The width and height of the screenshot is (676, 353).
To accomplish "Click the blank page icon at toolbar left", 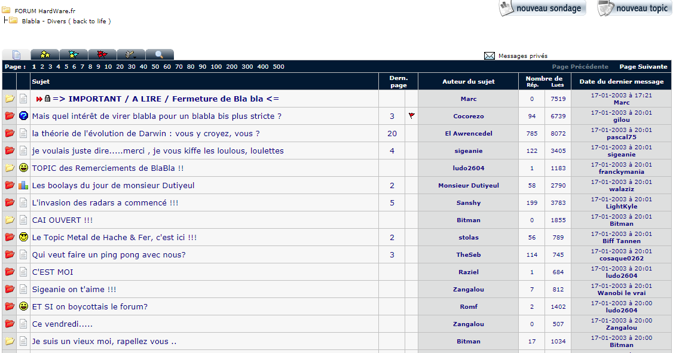I will tap(17, 54).
